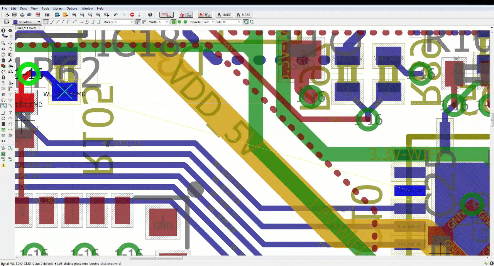Click the MAKE button
494x266 pixels.
coord(224,15)
